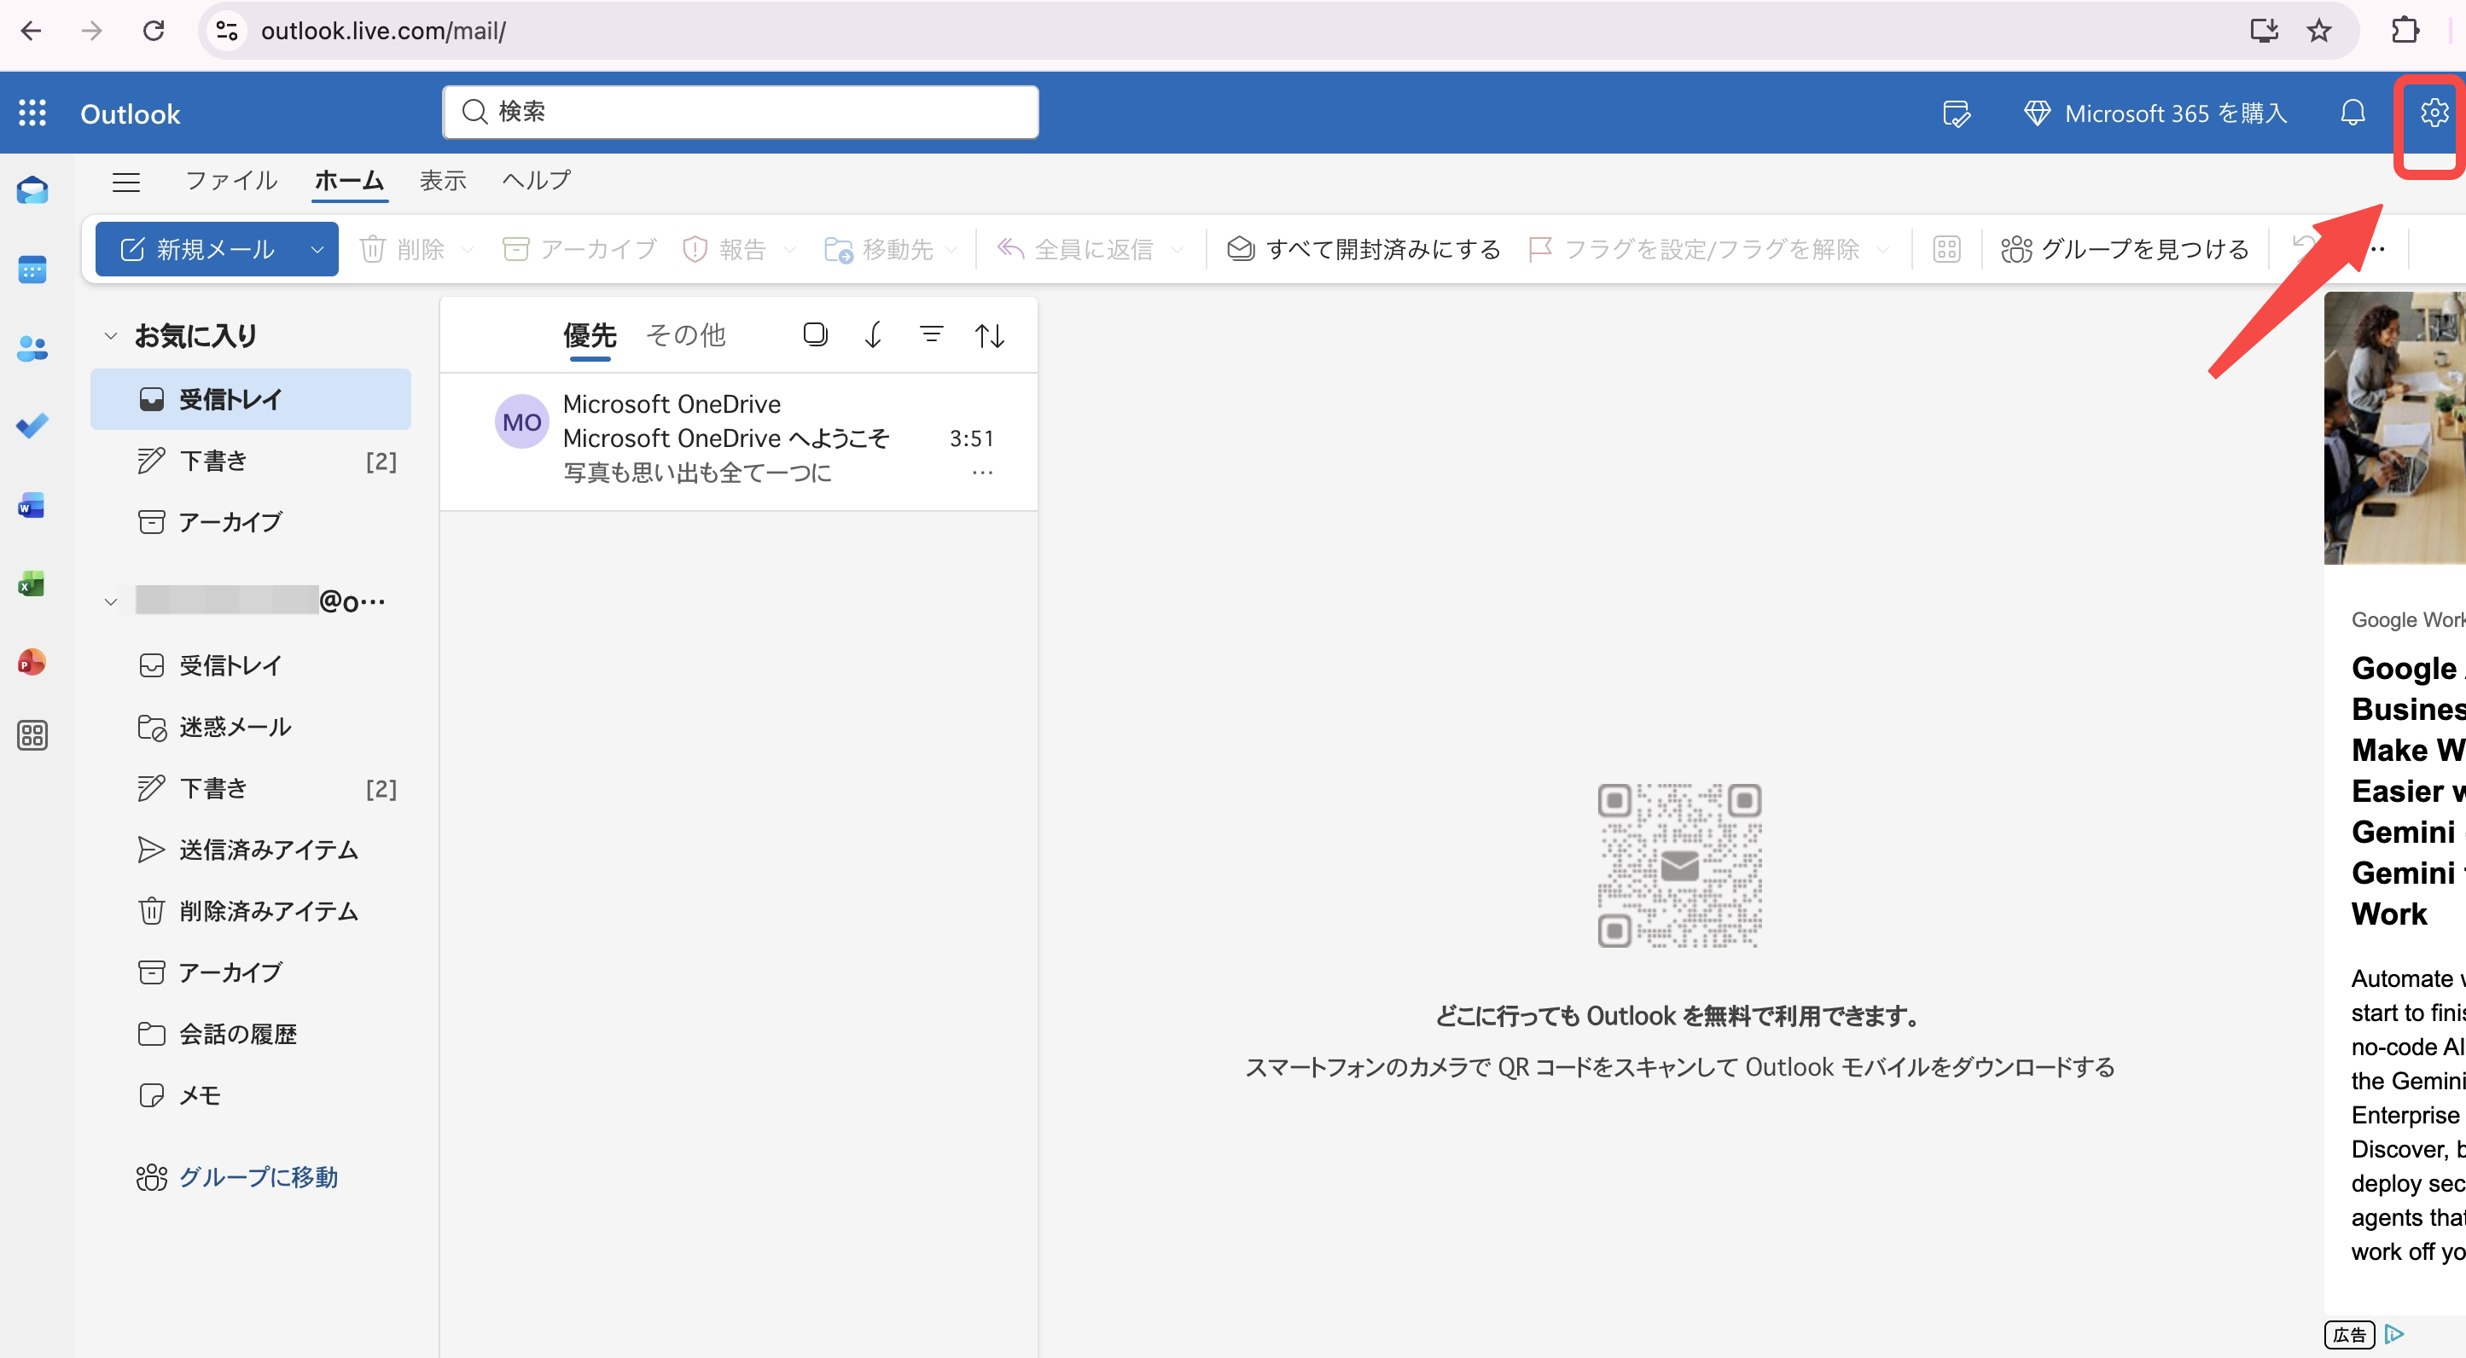Open More apps icon in left rail
The height and width of the screenshot is (1358, 2466).
coord(32,735)
